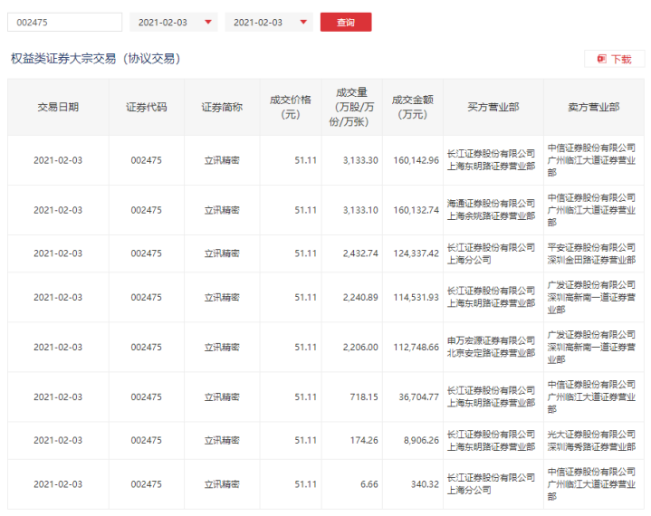651x516 pixels.
Task: Click the stock code input field 002475
Action: coord(65,23)
